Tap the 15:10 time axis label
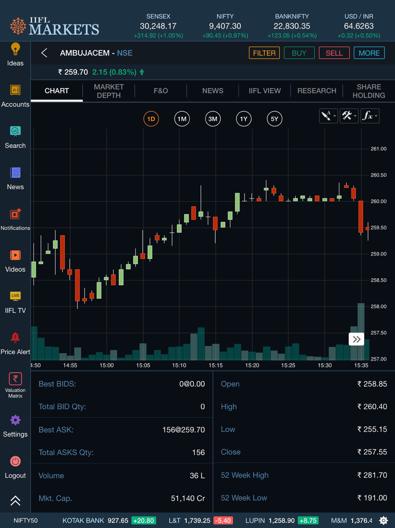Viewport: 395px width, 528px height. click(x=179, y=365)
